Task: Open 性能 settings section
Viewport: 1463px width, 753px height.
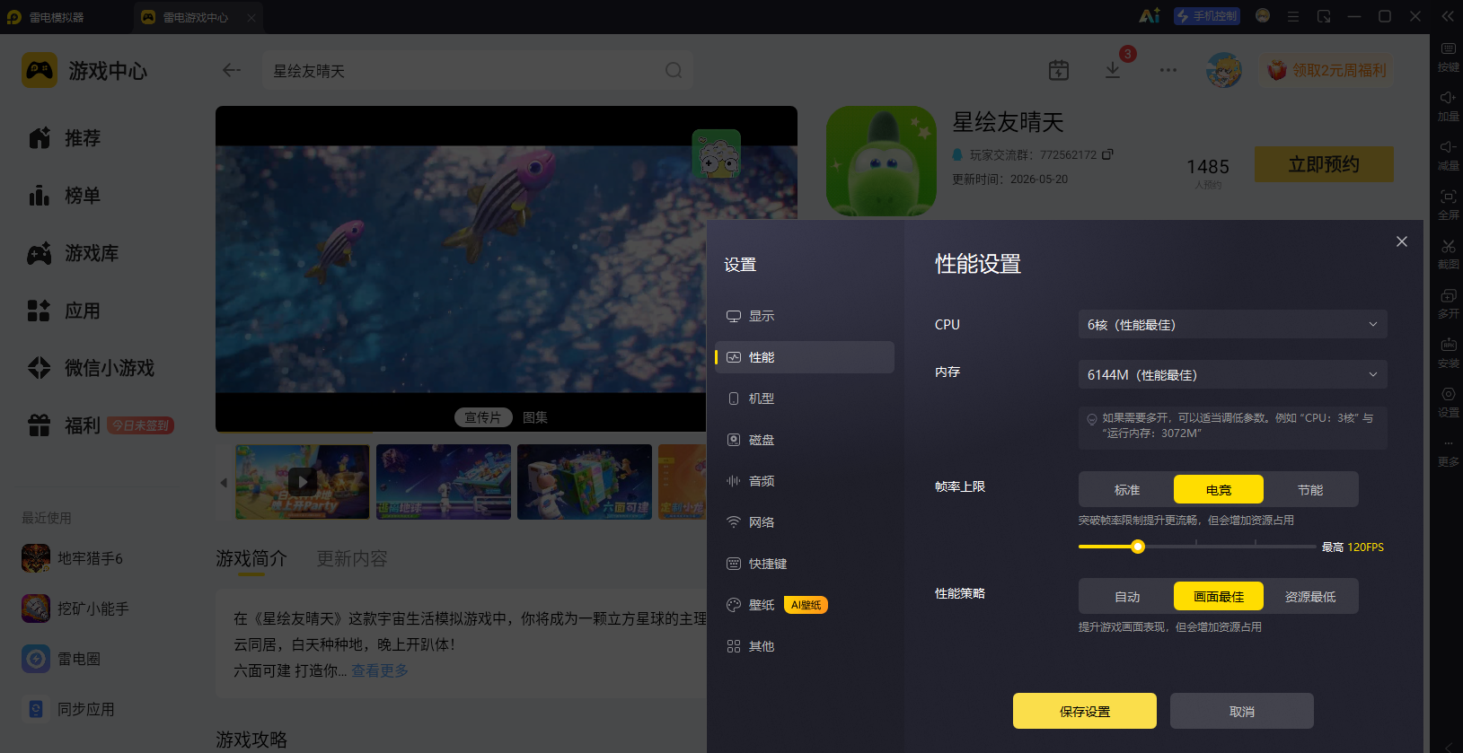Action: click(x=805, y=357)
